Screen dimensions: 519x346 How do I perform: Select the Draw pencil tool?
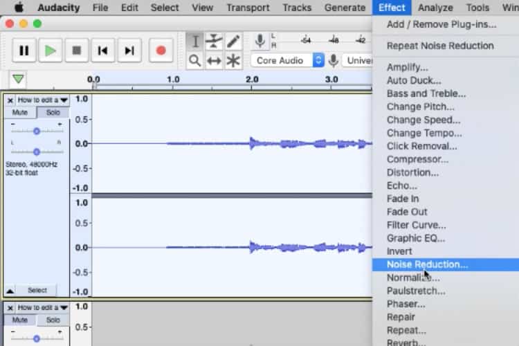tap(233, 42)
